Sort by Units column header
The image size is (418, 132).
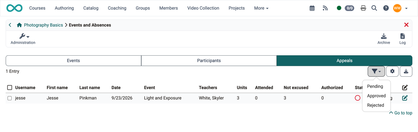pyautogui.click(x=242, y=88)
